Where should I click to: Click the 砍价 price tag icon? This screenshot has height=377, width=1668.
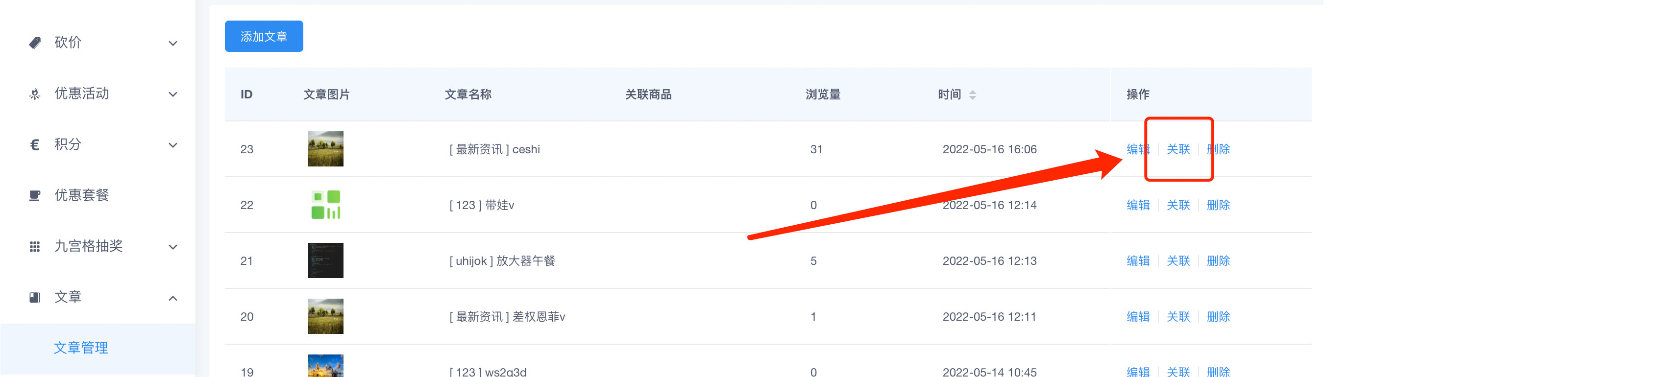[35, 43]
